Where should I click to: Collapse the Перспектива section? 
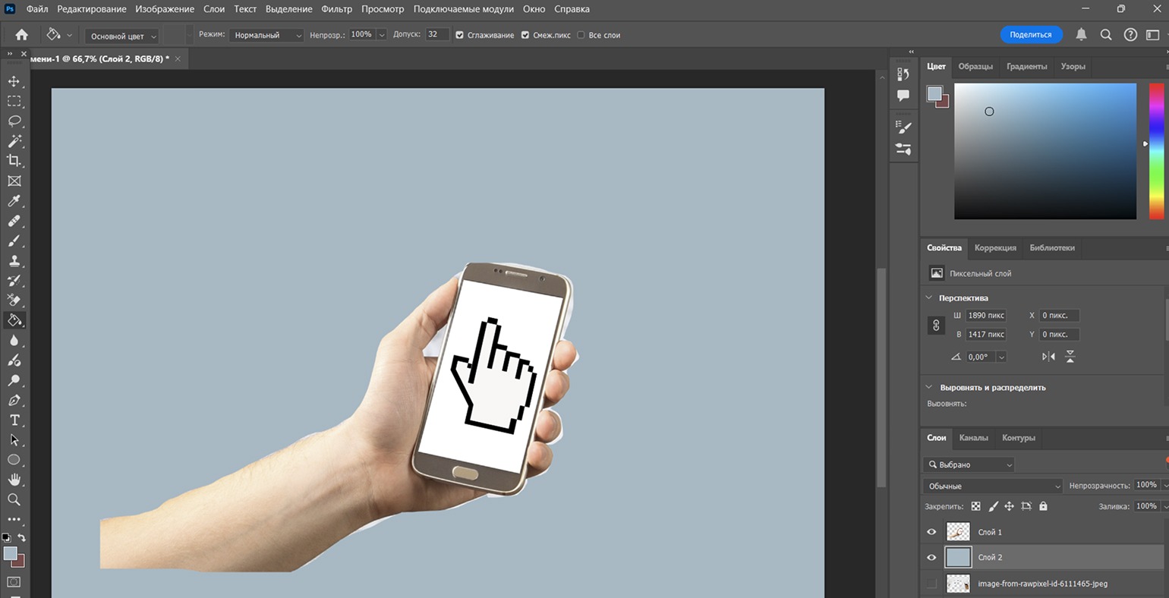pos(929,297)
